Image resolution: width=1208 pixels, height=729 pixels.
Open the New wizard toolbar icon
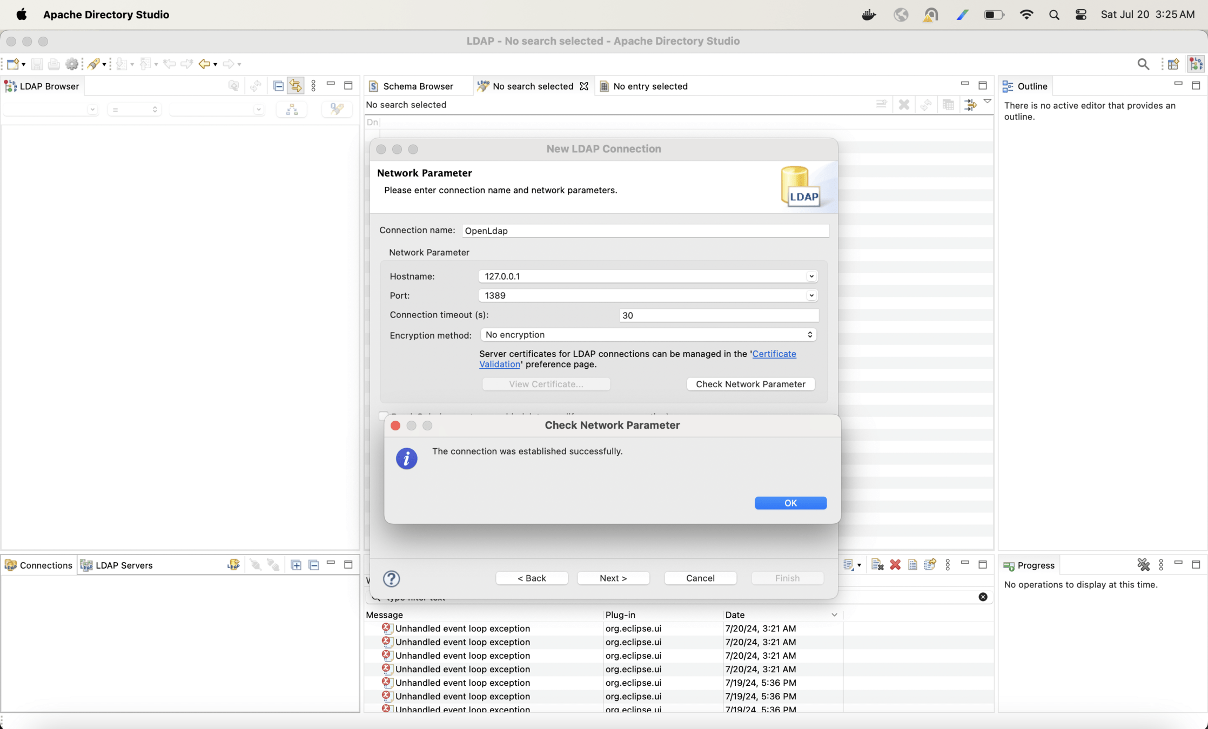pyautogui.click(x=14, y=64)
